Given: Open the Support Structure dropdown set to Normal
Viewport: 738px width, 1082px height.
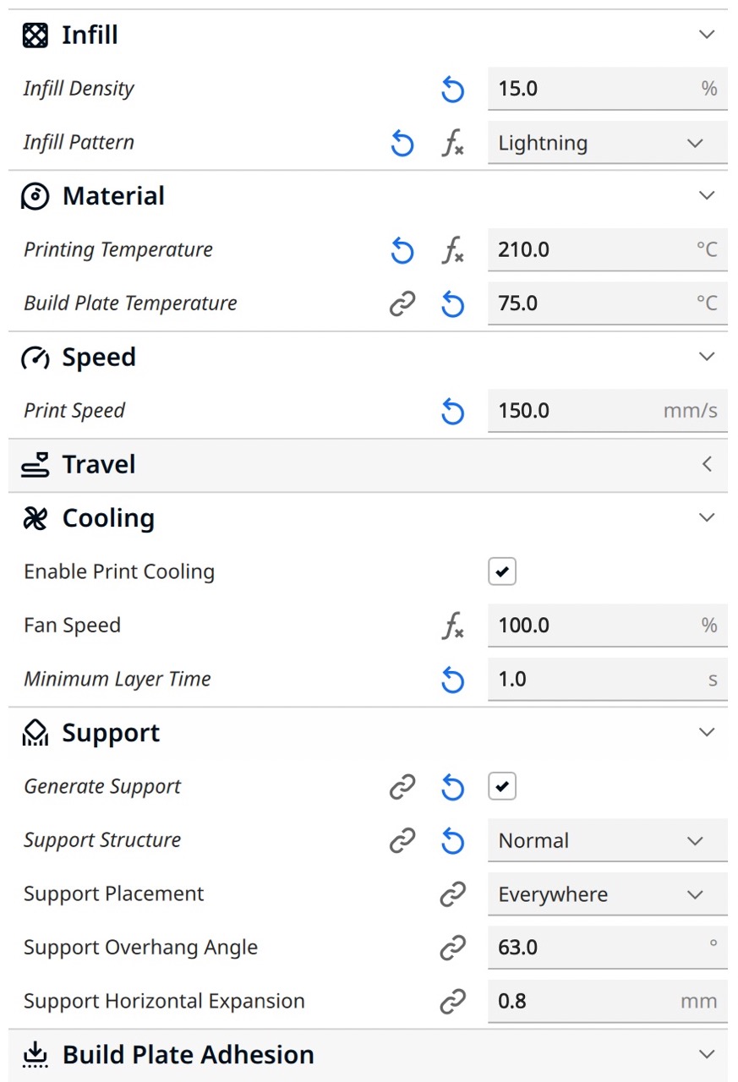Looking at the screenshot, I should (606, 841).
